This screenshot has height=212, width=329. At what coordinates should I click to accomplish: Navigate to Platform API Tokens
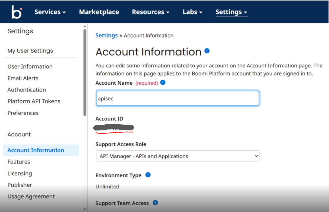[x=34, y=101]
